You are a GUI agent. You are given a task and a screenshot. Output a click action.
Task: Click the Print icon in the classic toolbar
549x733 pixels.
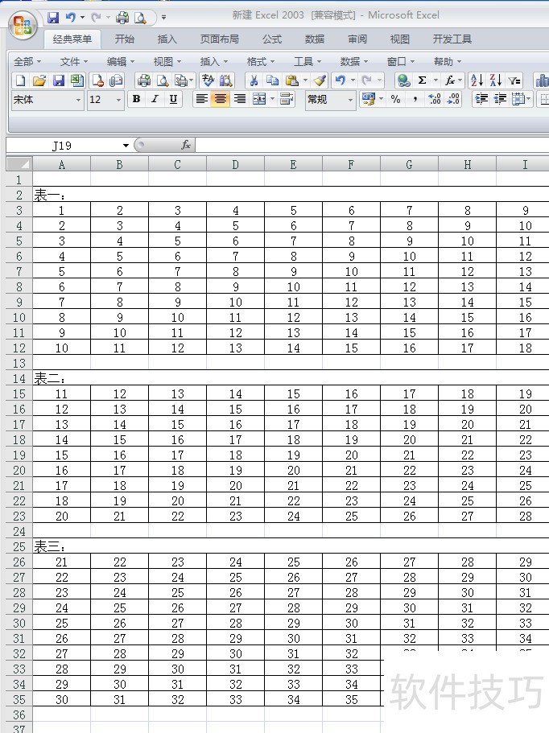pos(143,81)
